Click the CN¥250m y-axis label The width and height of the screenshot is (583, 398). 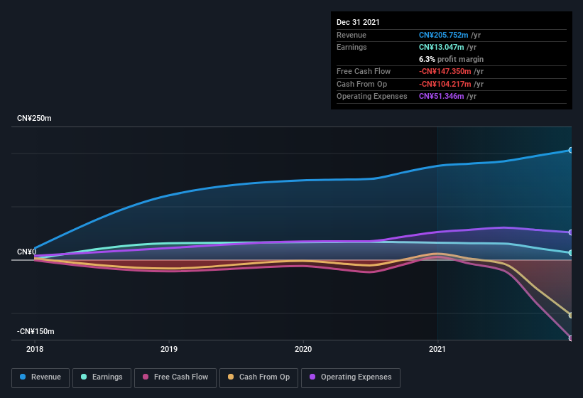(x=34, y=118)
